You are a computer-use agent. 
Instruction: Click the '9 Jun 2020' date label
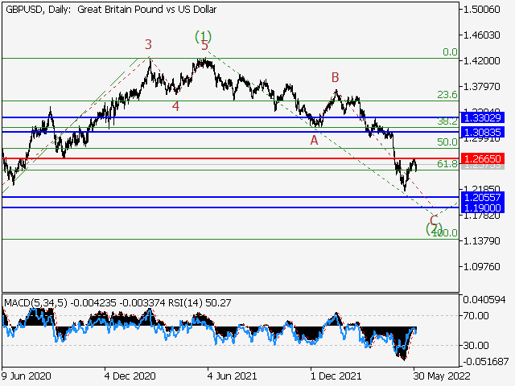click(26, 376)
